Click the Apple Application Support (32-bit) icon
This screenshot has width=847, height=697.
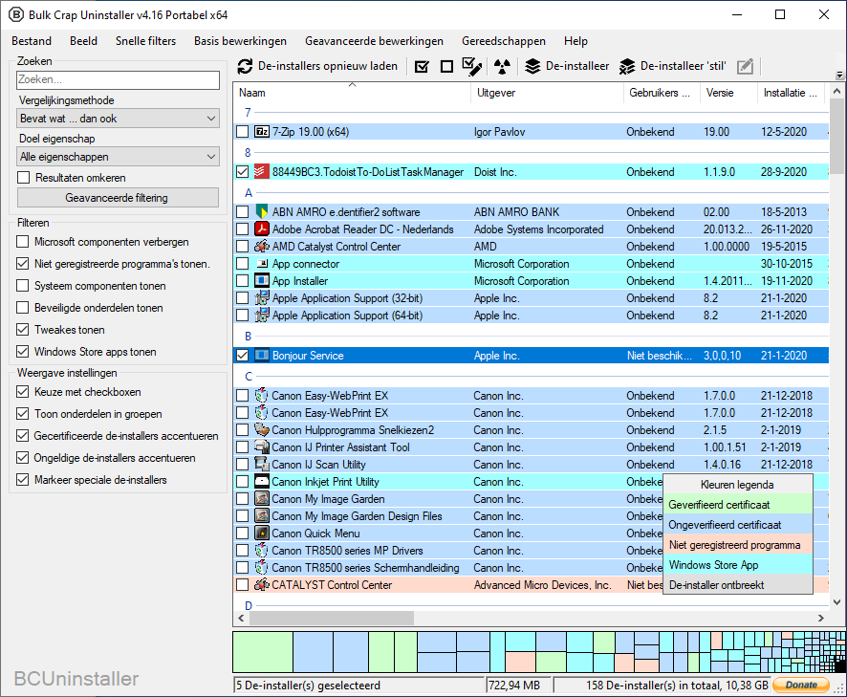261,298
